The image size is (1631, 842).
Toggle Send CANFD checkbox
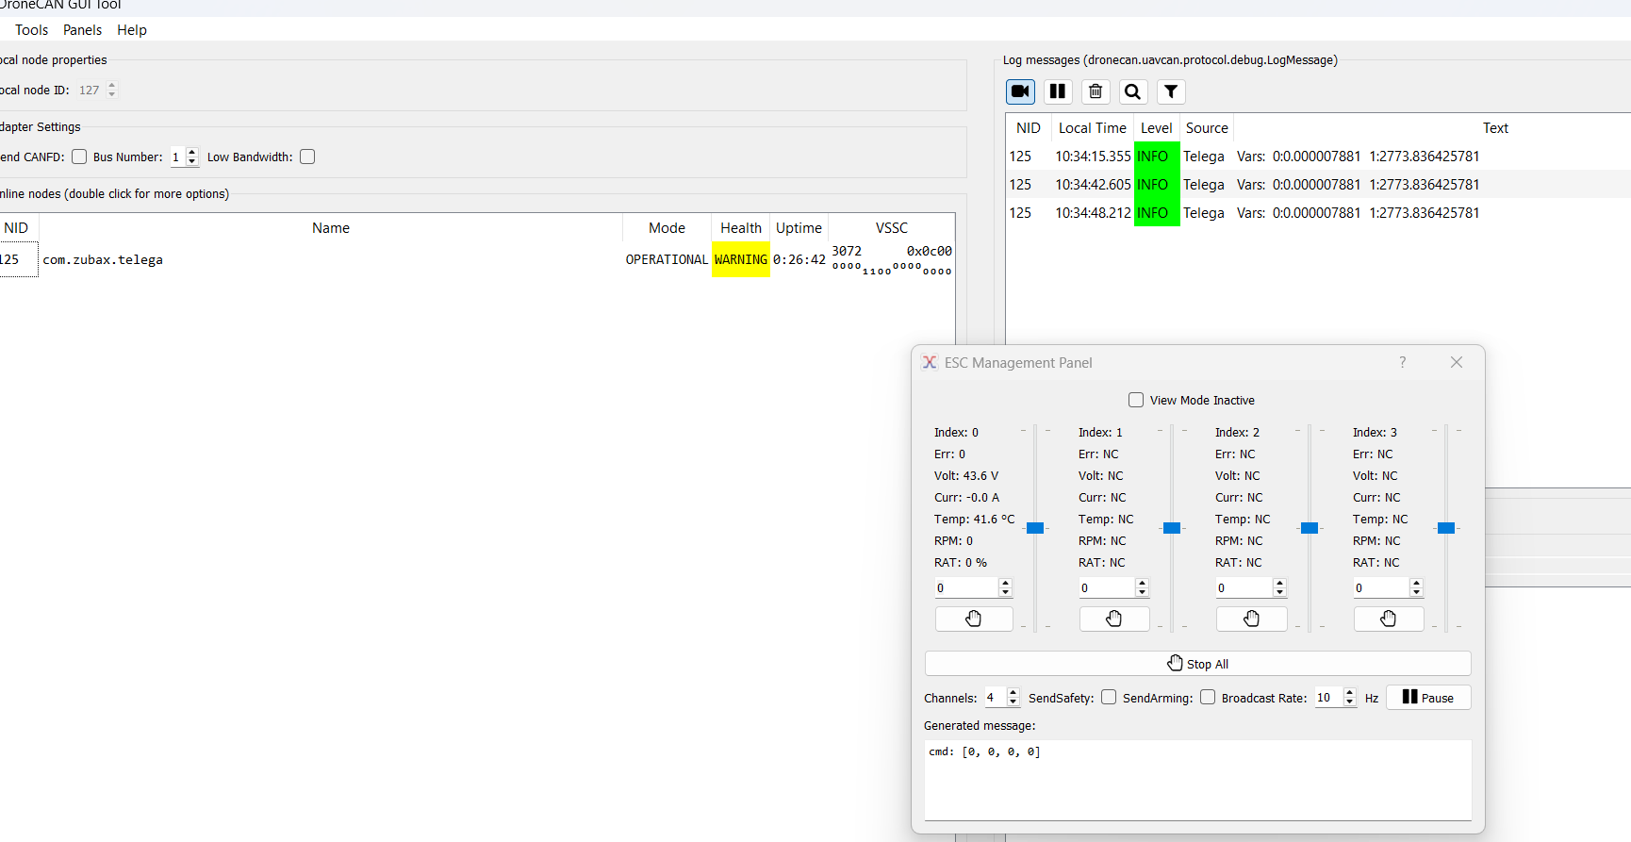coord(79,157)
